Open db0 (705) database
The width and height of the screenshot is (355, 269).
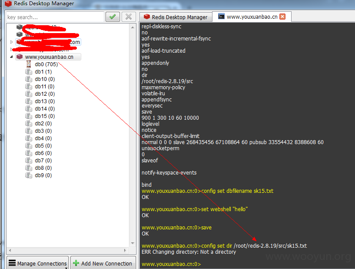tap(46, 64)
